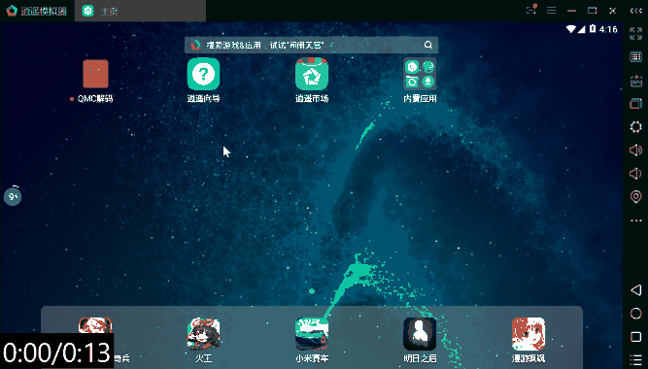Image resolution: width=648 pixels, height=369 pixels.
Task: Open the GPS location tool
Action: pyautogui.click(x=635, y=197)
